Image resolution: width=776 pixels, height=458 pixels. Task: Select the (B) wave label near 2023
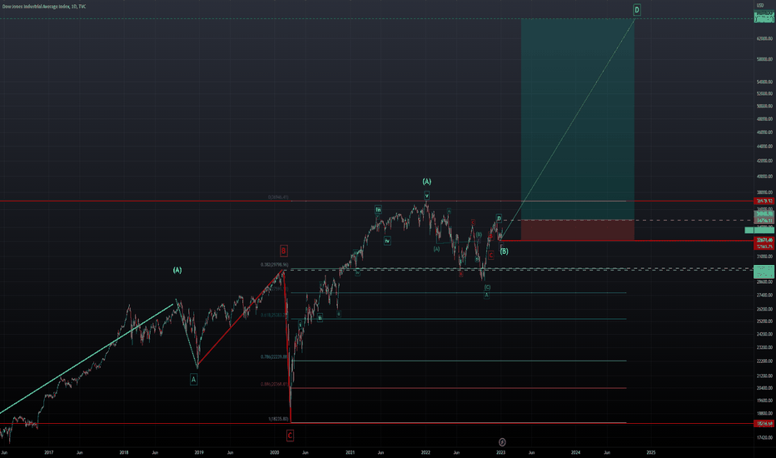pyautogui.click(x=504, y=251)
